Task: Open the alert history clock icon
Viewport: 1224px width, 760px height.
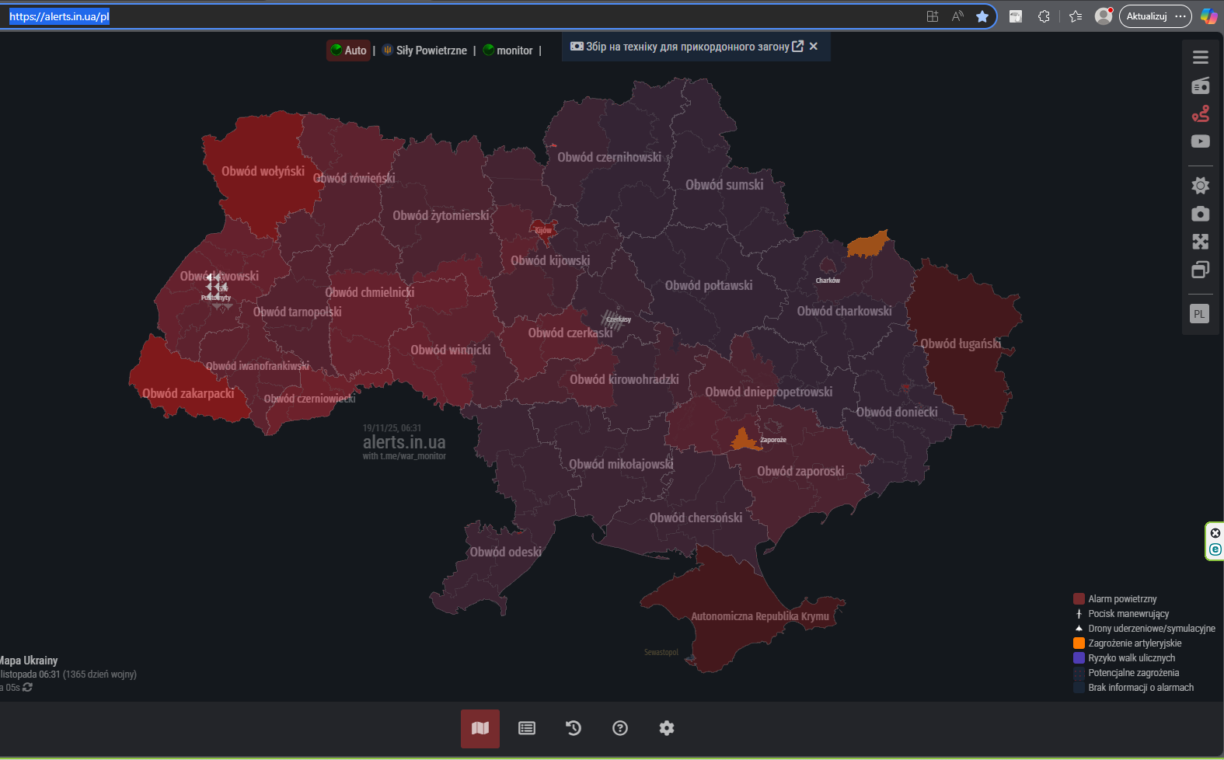Action: click(x=574, y=728)
